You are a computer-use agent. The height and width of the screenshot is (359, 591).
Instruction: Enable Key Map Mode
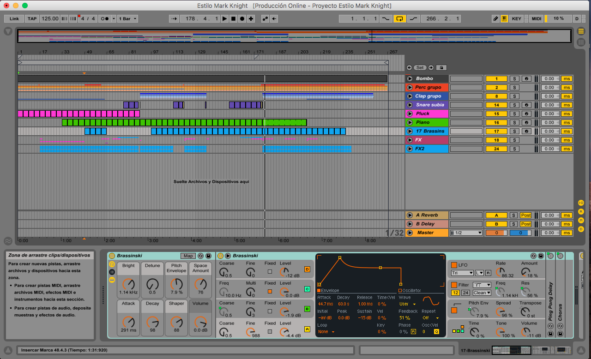[517, 18]
